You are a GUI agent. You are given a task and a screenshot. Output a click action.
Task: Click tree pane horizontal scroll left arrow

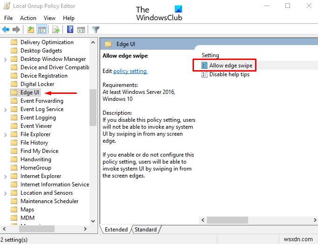(4, 229)
